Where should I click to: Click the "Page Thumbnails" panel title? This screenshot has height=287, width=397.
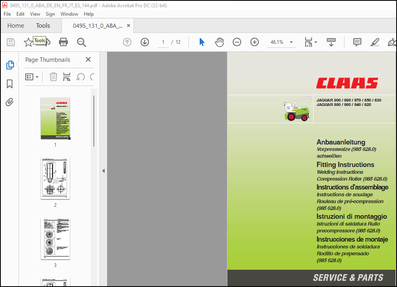tap(48, 59)
